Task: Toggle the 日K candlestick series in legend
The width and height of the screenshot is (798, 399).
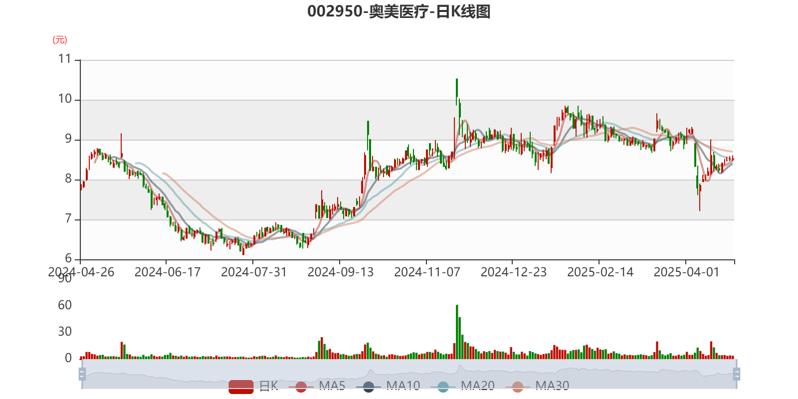Action: point(253,386)
